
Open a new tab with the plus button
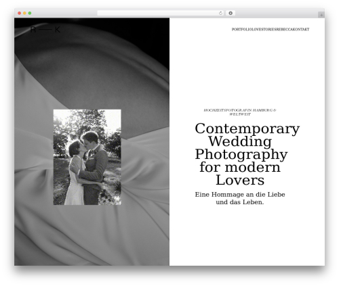tap(321, 15)
